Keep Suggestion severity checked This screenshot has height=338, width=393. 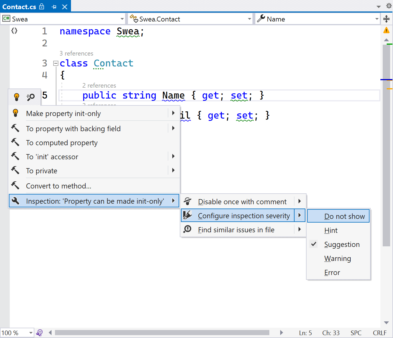coord(342,244)
